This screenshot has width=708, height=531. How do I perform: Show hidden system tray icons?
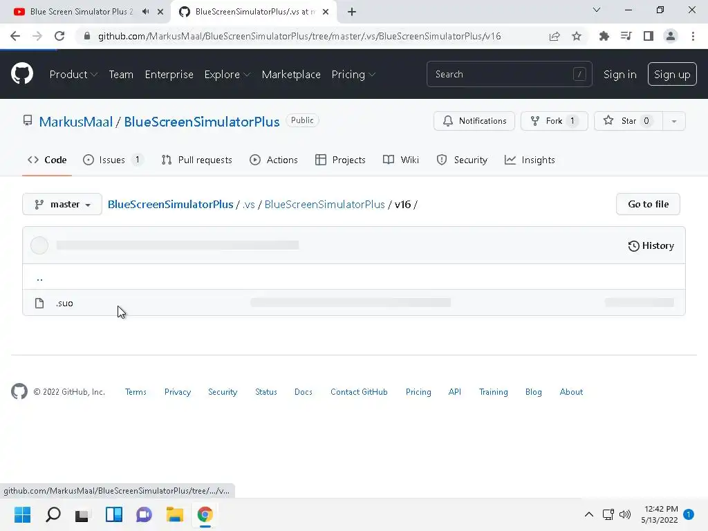click(589, 514)
